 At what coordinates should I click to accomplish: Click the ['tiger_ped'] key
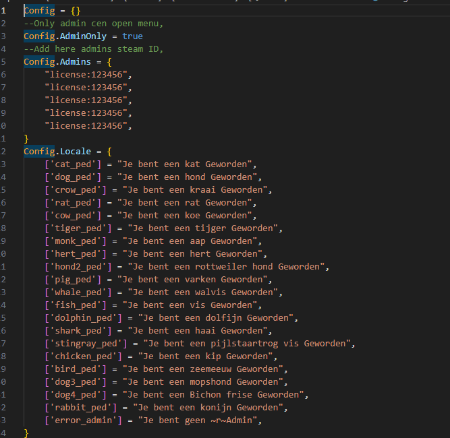coord(78,228)
